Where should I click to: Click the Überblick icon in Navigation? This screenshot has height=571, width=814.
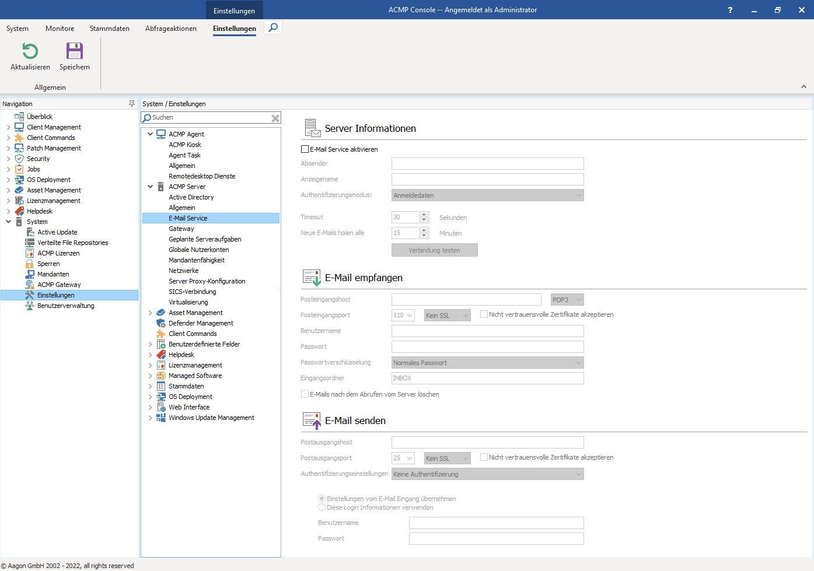[x=19, y=117]
